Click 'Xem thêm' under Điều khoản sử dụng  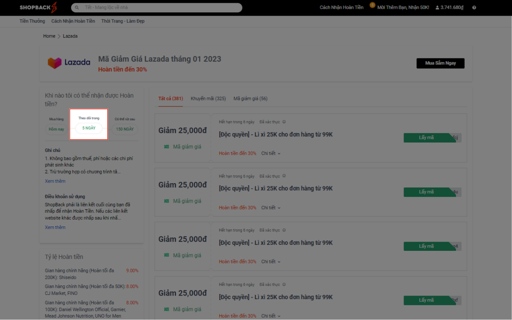pos(55,227)
